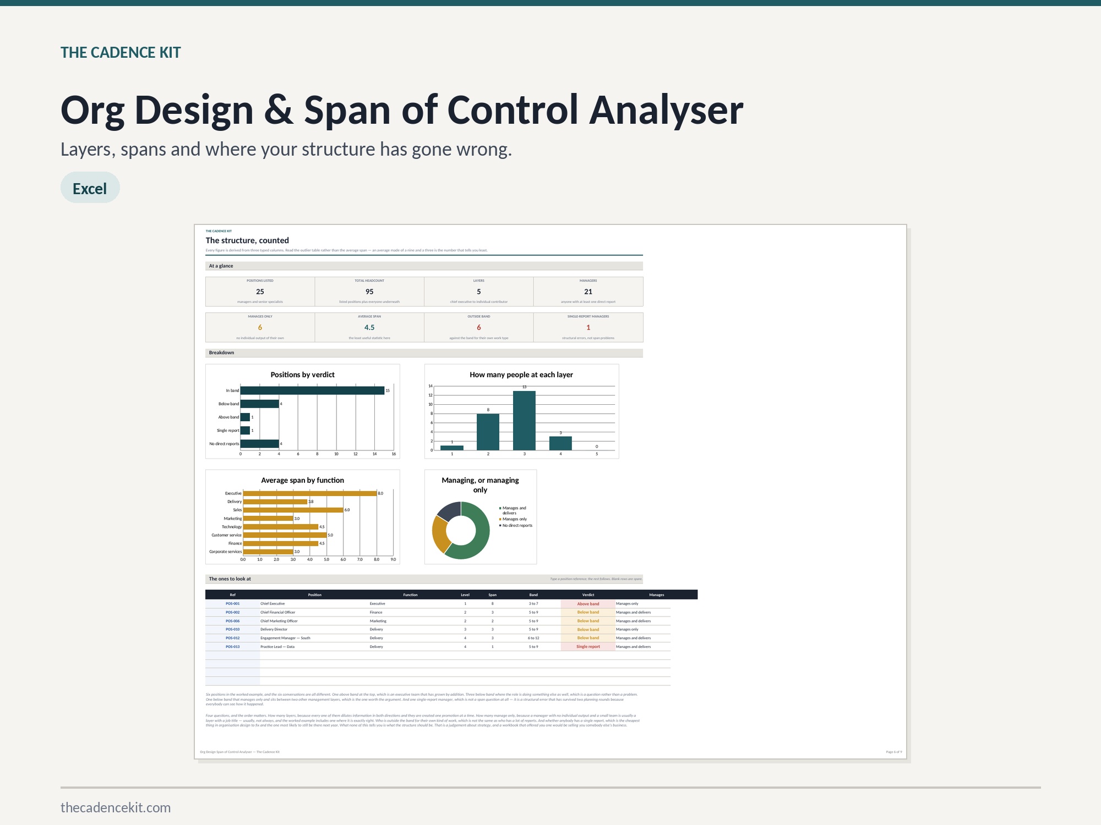Select the layer 3 column showing 13
Screen dimensions: 1101x825
click(x=524, y=420)
